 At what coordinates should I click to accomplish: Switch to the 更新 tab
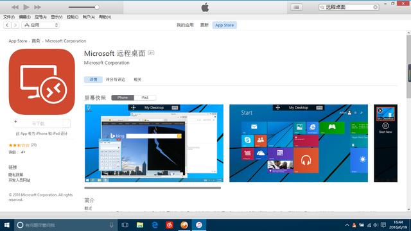click(204, 25)
